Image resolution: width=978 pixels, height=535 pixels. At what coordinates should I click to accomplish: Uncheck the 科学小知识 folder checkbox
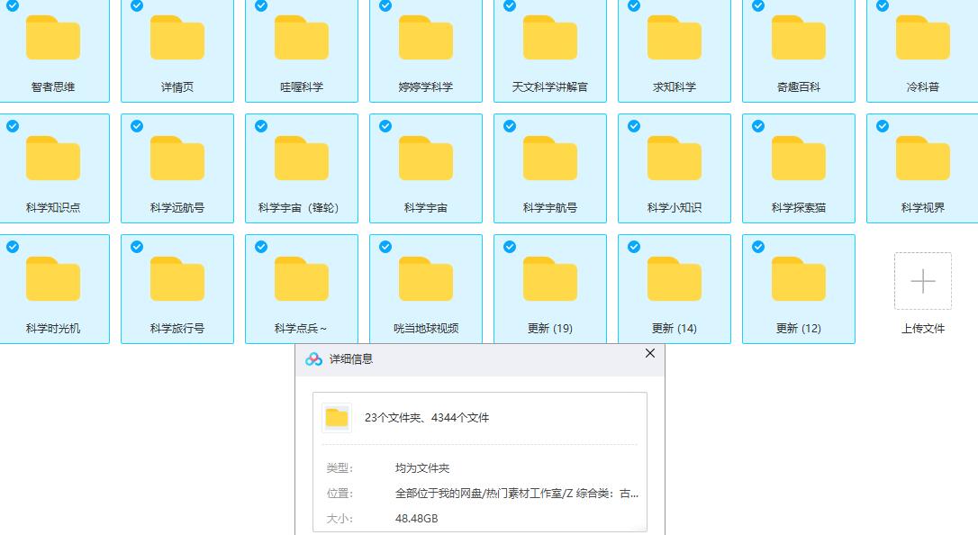pyautogui.click(x=634, y=126)
